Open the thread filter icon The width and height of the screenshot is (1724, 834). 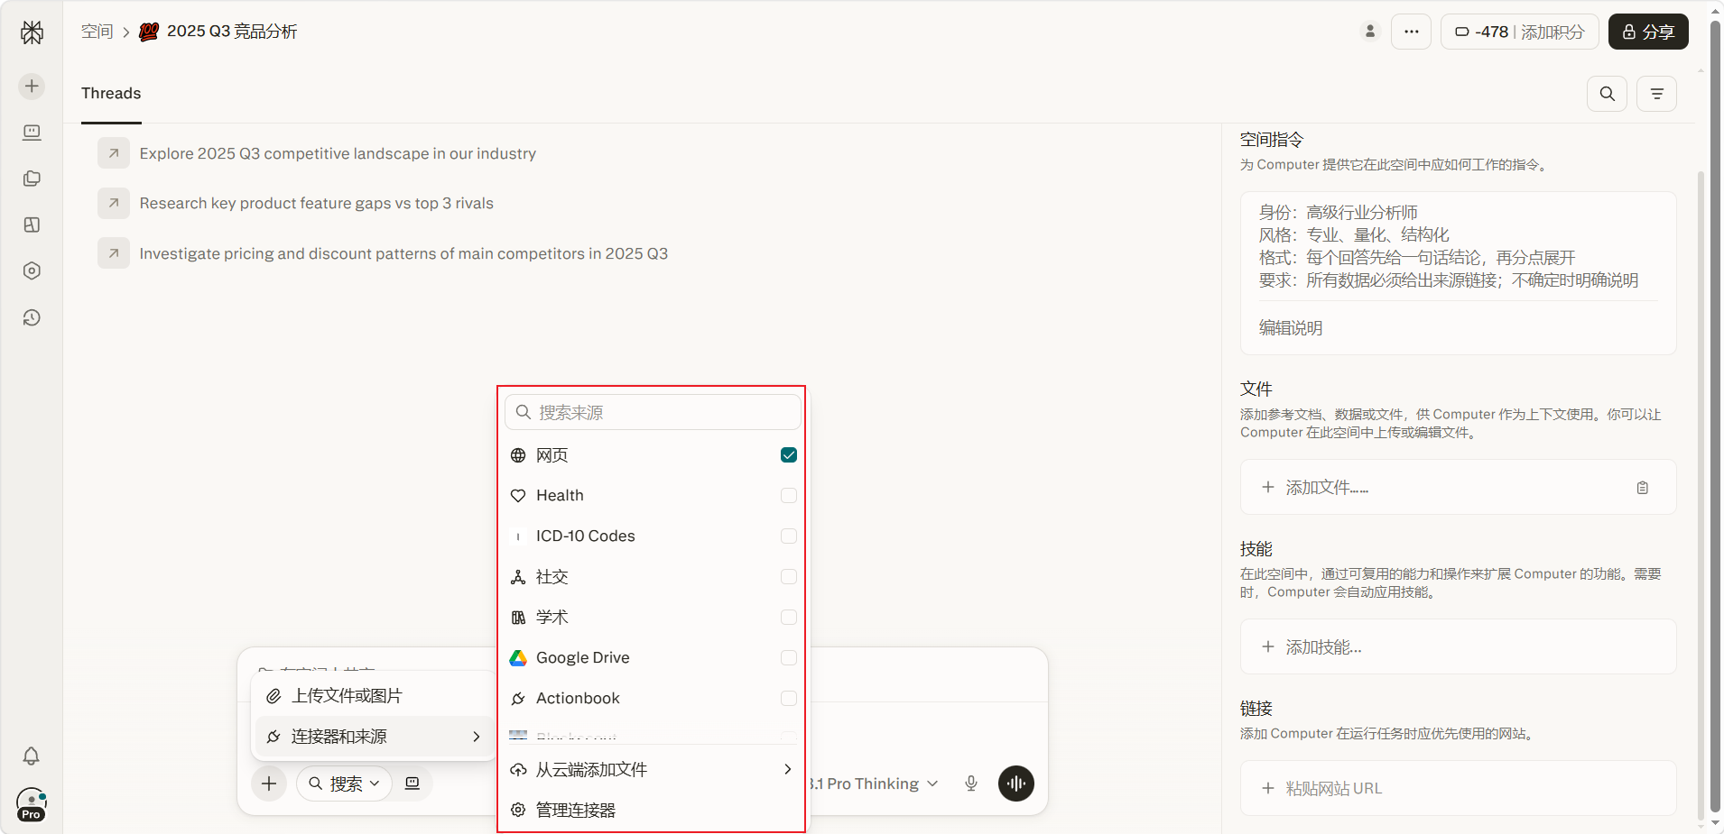[1657, 94]
